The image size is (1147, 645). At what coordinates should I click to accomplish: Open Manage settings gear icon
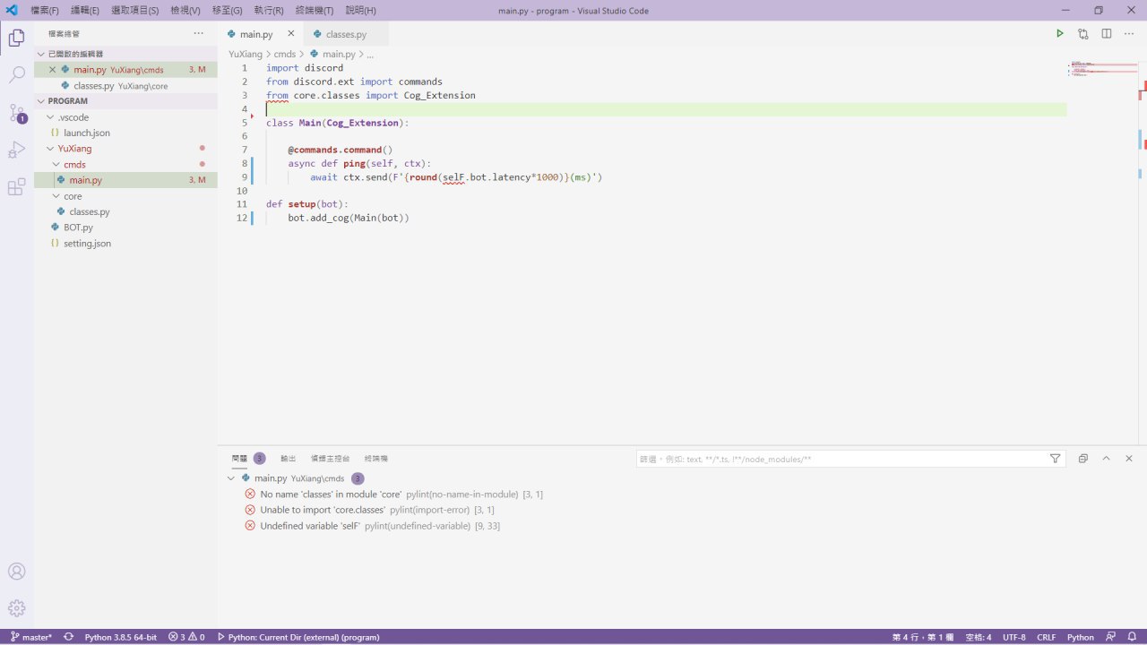16,608
